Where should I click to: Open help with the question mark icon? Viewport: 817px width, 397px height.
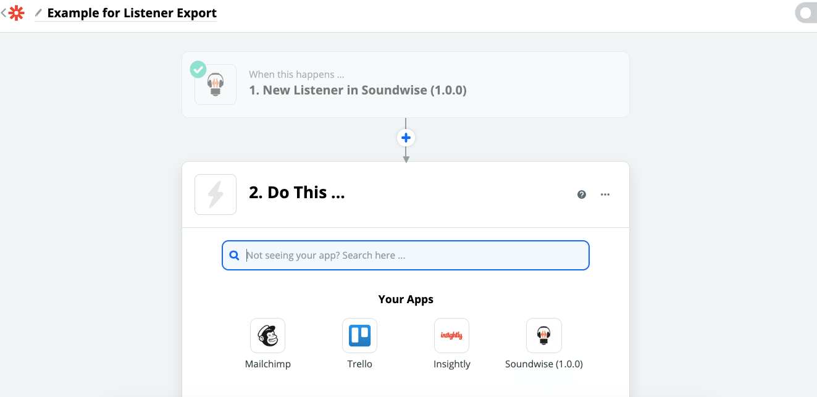582,194
